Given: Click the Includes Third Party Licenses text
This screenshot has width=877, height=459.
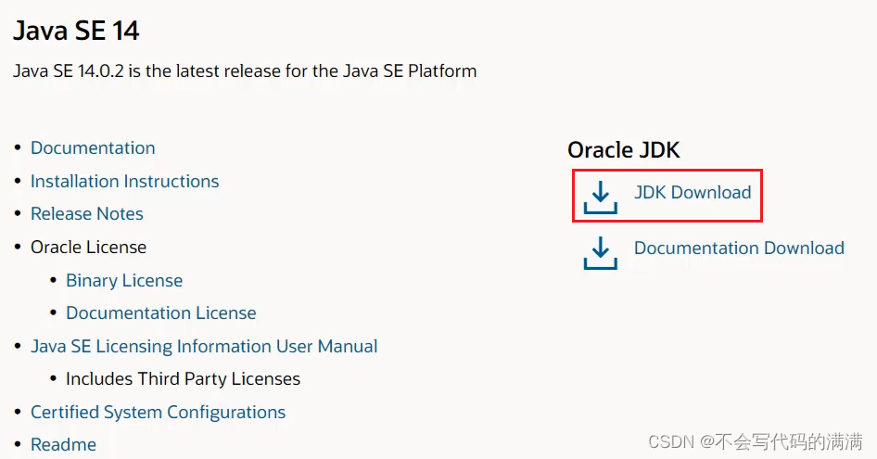Looking at the screenshot, I should point(183,379).
